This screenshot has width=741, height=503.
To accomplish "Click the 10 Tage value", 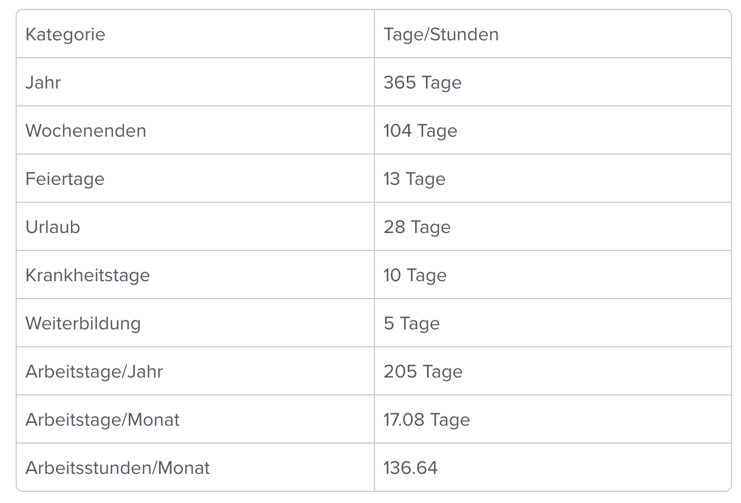I will 415,275.
